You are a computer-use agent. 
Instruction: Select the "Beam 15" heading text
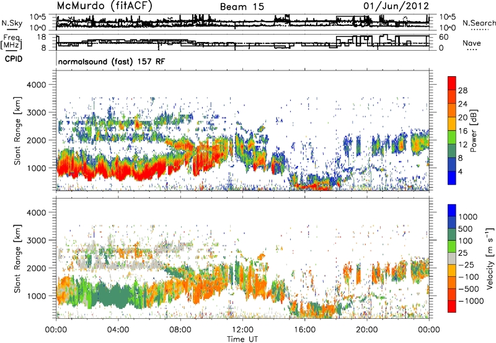pos(242,7)
